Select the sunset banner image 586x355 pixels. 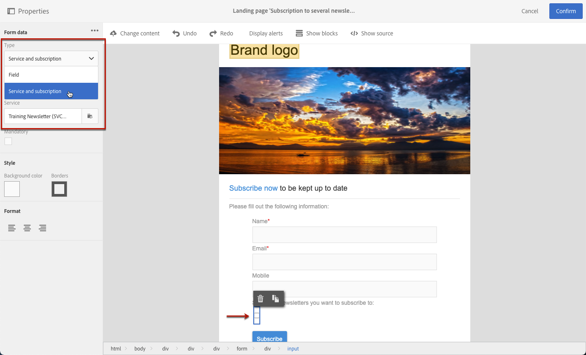point(345,121)
